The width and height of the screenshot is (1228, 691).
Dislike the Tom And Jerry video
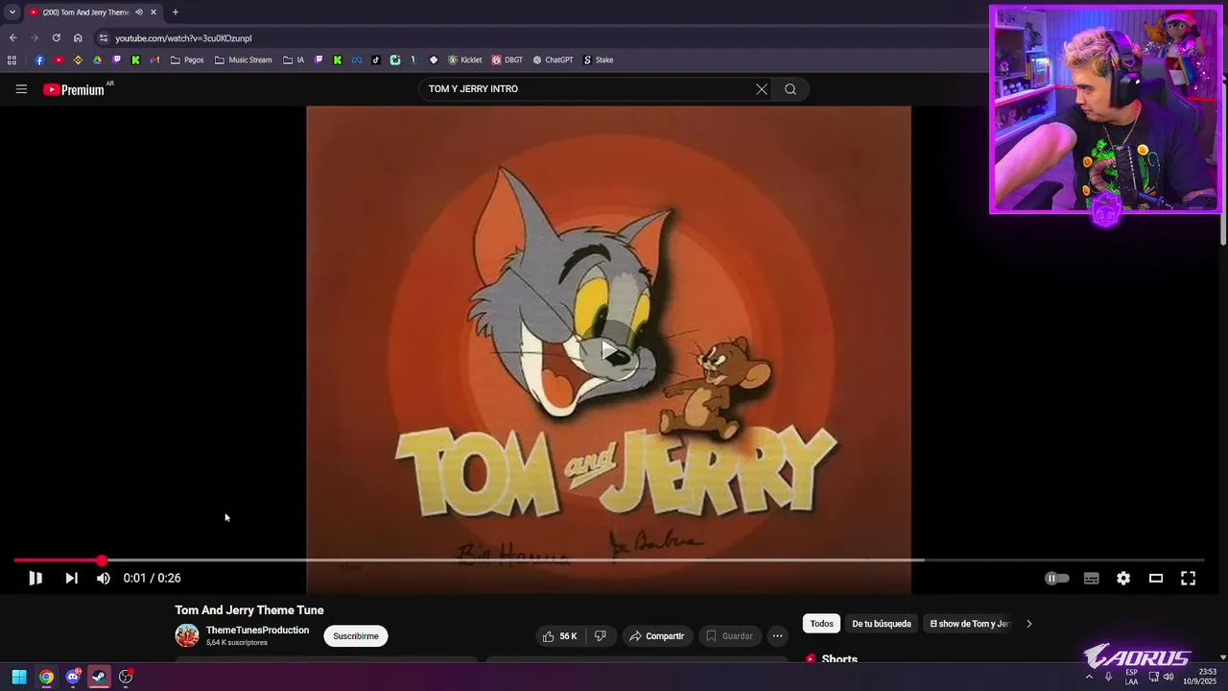pyautogui.click(x=601, y=636)
